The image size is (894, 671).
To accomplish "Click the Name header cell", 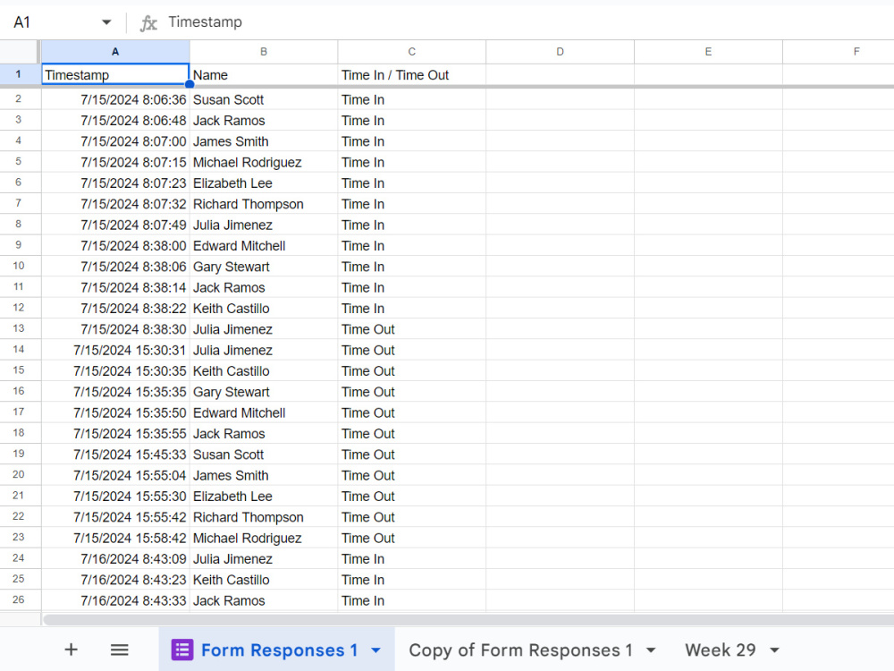I will pyautogui.click(x=264, y=75).
